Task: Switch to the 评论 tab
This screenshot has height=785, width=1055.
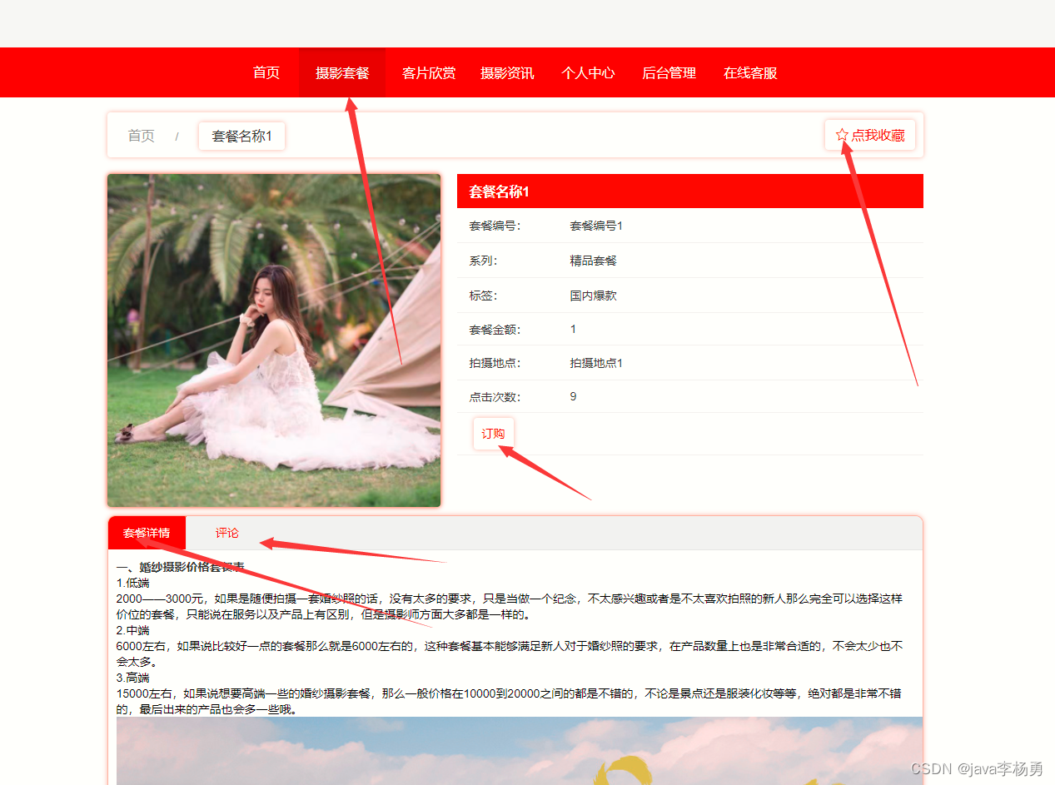Action: pos(226,533)
